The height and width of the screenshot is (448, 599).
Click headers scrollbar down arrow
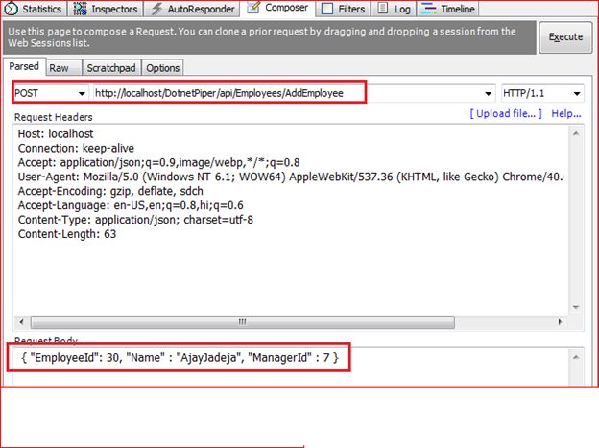tap(576, 307)
